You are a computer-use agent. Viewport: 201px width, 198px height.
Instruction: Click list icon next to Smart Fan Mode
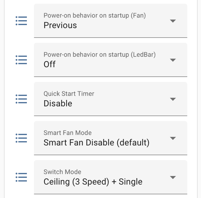21,138
